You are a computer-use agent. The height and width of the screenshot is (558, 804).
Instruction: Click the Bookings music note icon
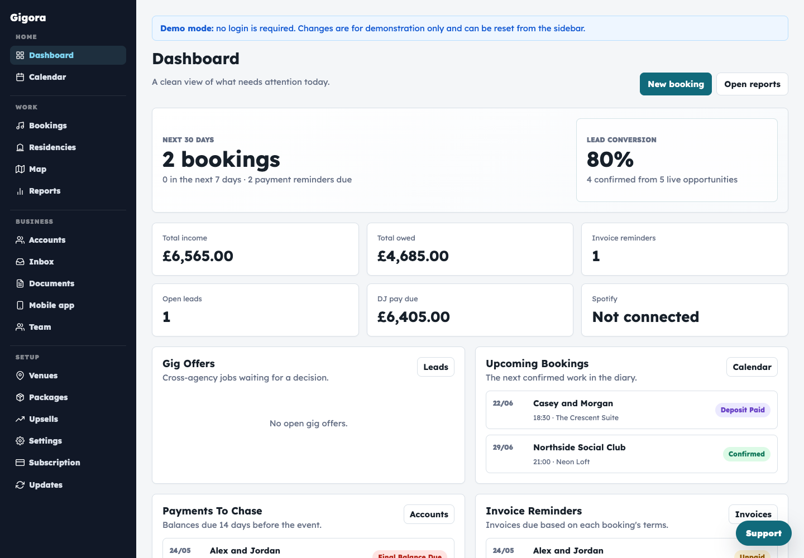point(20,126)
